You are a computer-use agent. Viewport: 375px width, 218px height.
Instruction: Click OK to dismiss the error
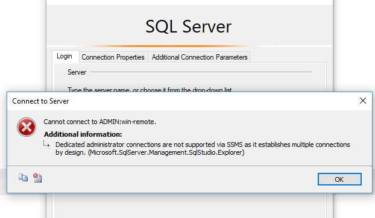[x=339, y=179]
